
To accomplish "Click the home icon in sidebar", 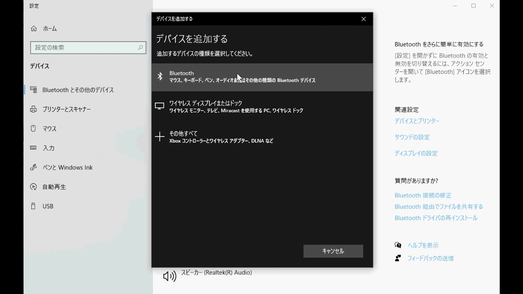I will click(34, 29).
